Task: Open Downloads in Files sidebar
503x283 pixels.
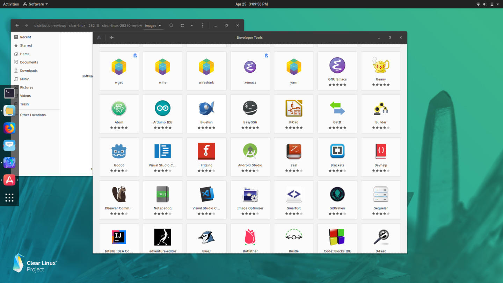Action: [35, 71]
